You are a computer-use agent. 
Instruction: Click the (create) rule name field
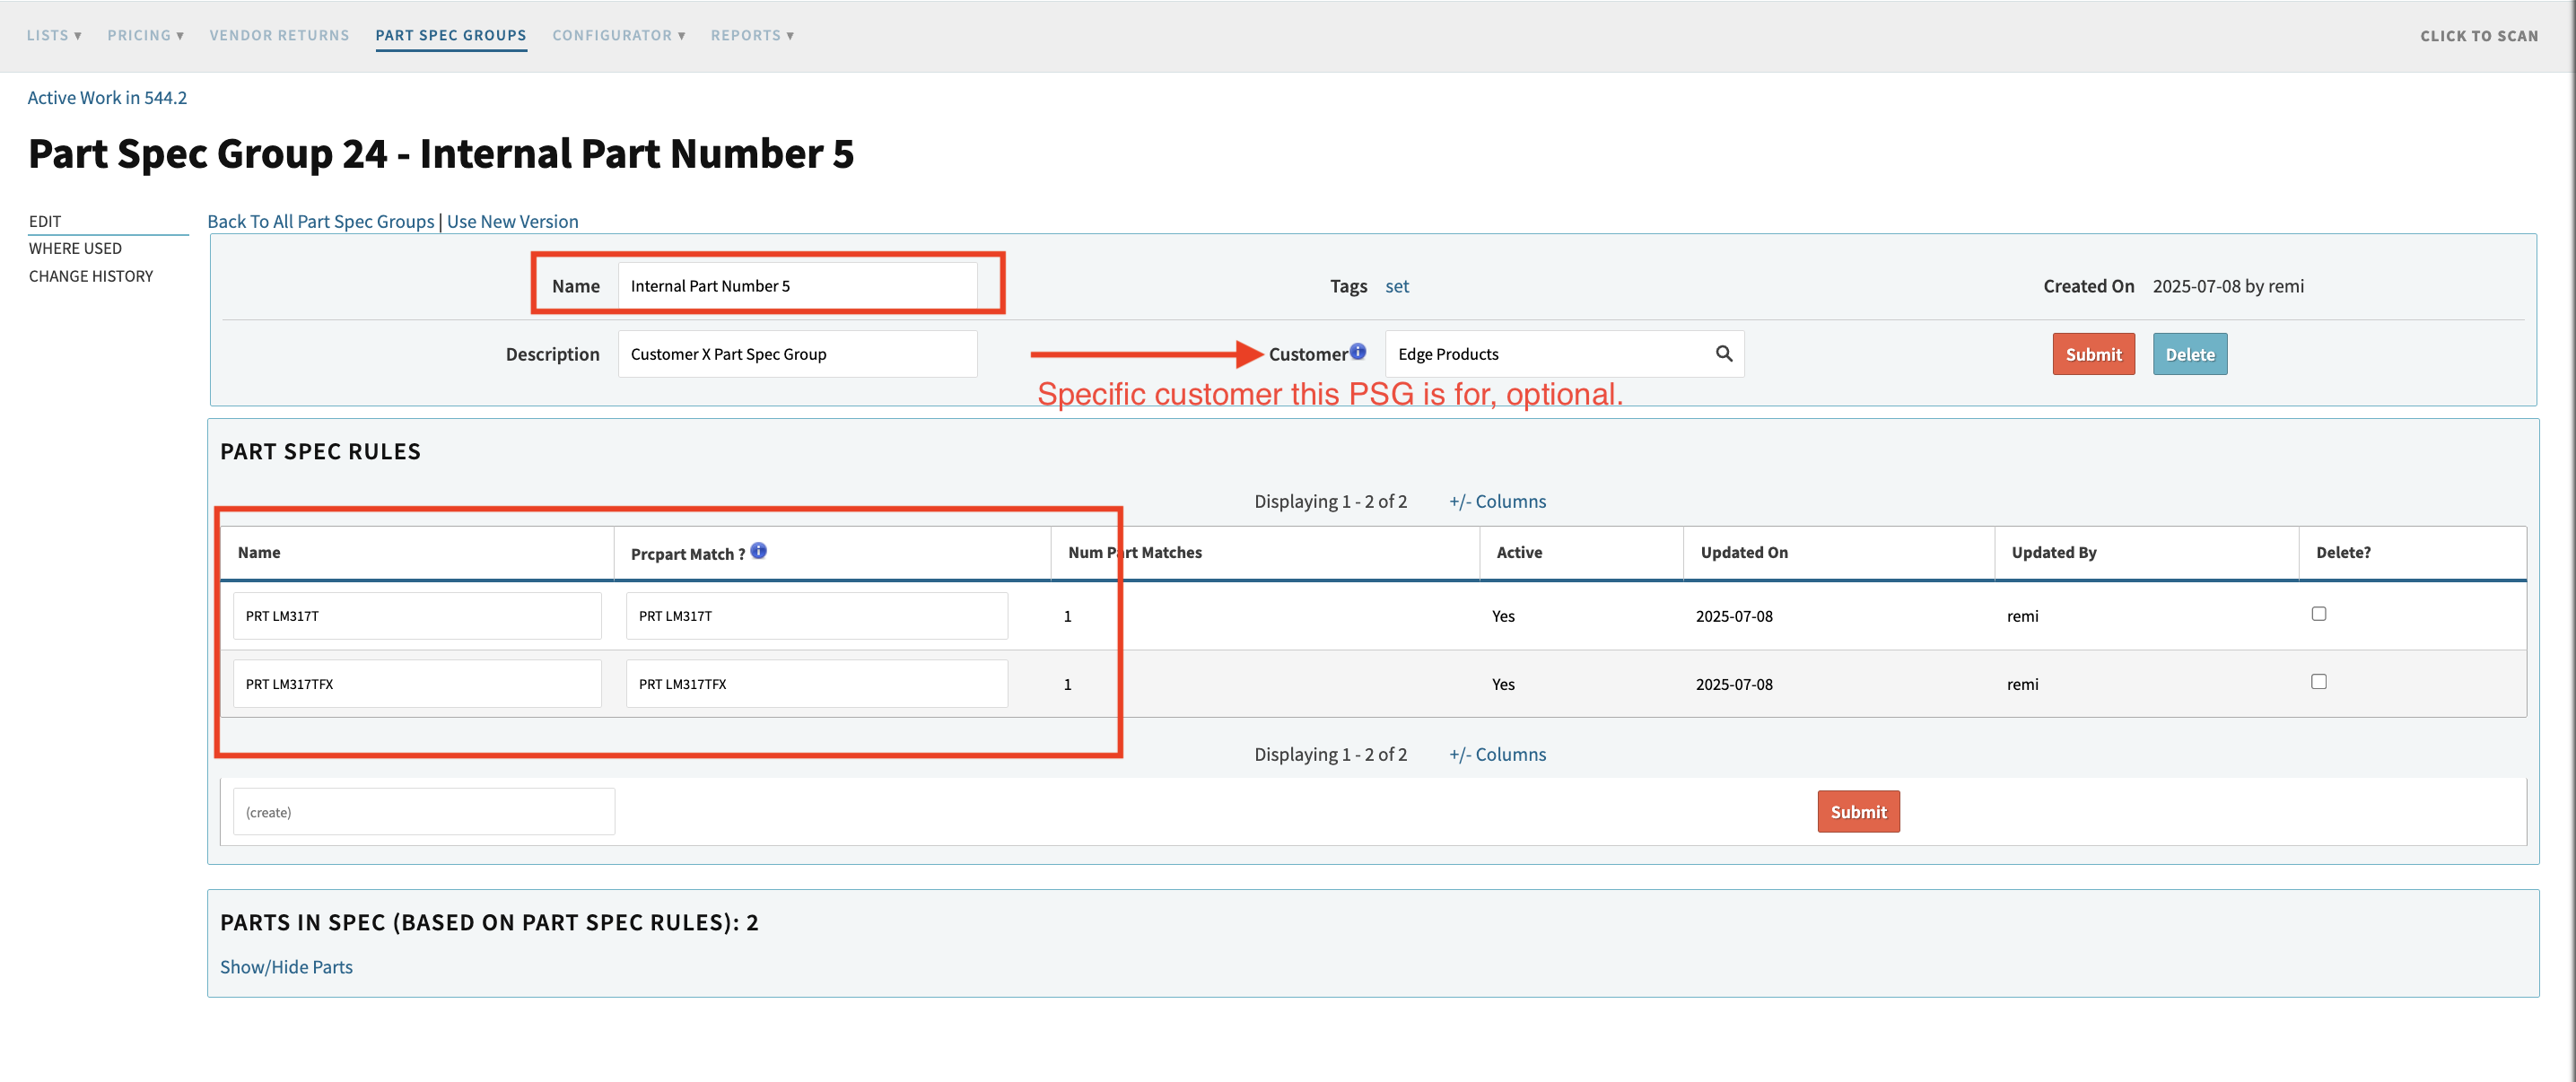click(423, 811)
